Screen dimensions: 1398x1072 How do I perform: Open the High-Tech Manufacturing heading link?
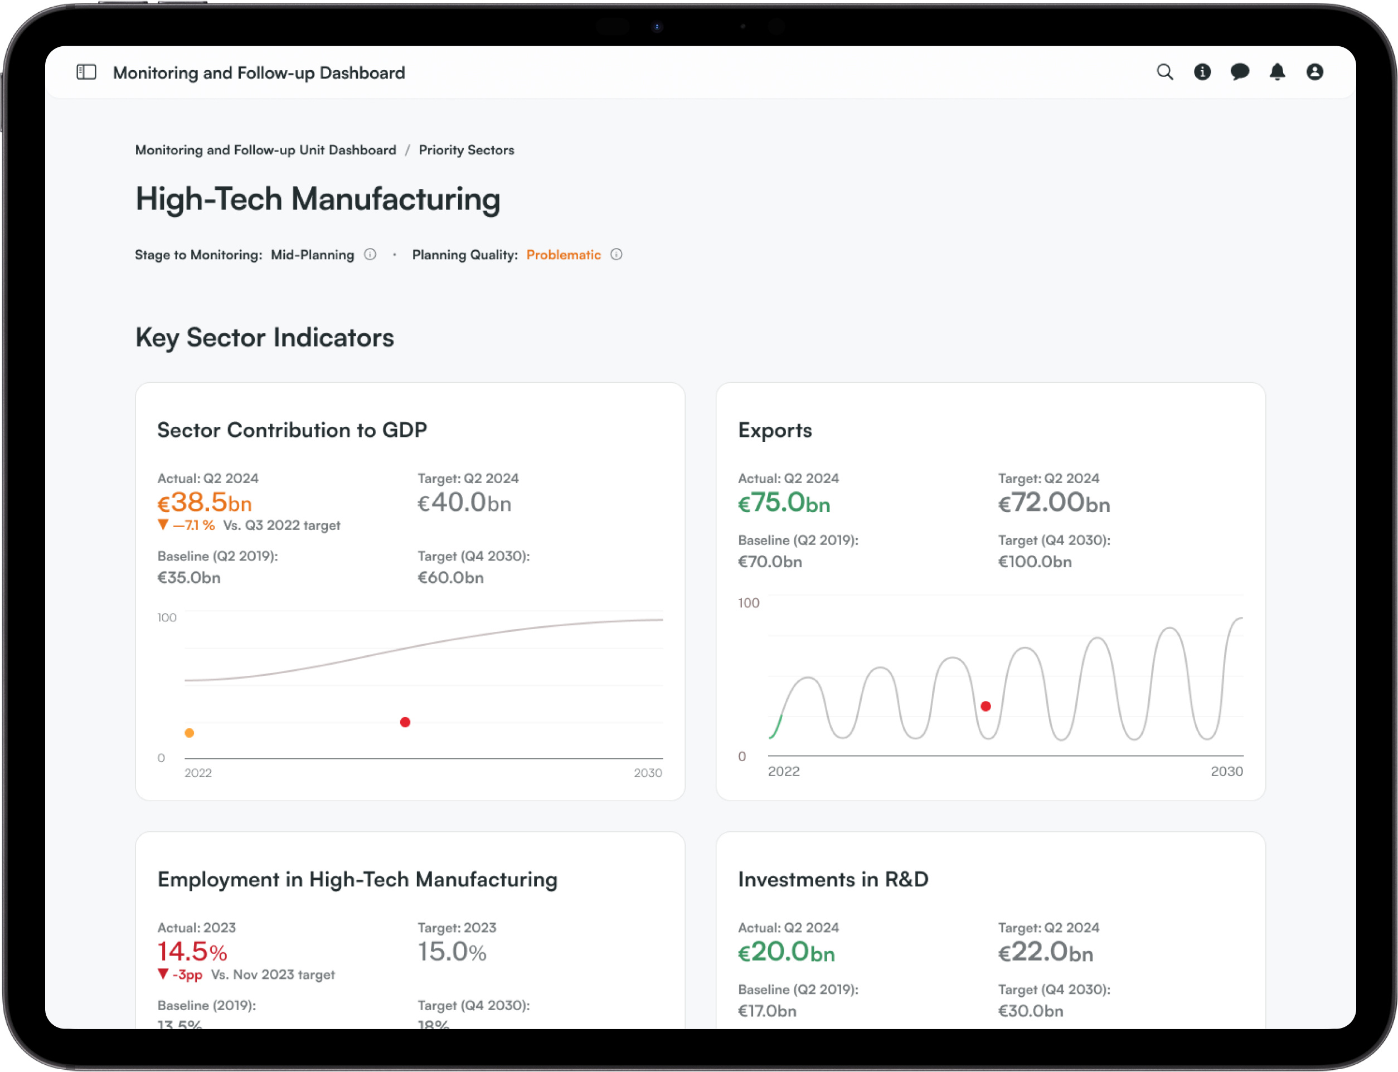[317, 199]
